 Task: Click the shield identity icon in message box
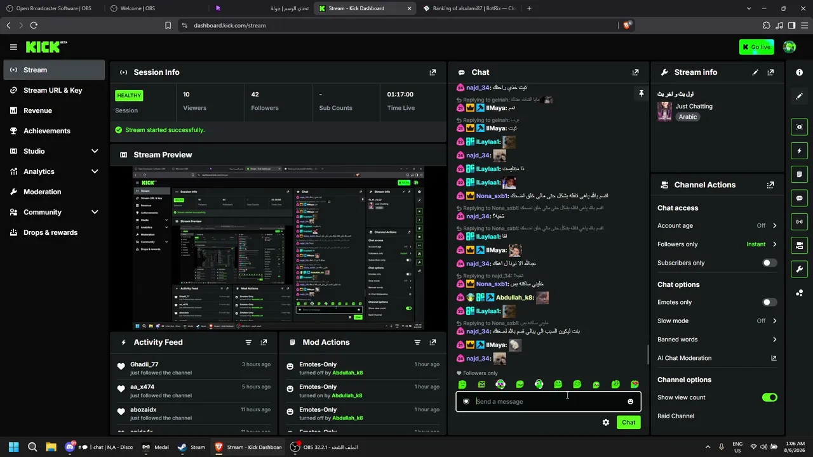click(466, 401)
